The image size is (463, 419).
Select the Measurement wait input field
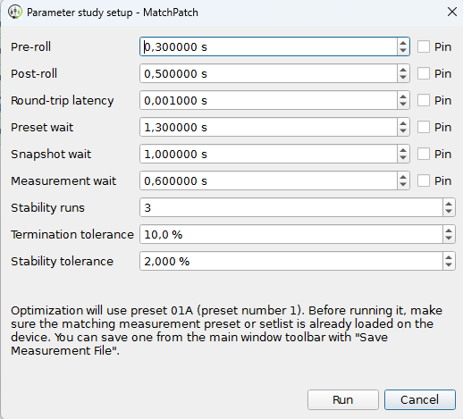point(268,180)
